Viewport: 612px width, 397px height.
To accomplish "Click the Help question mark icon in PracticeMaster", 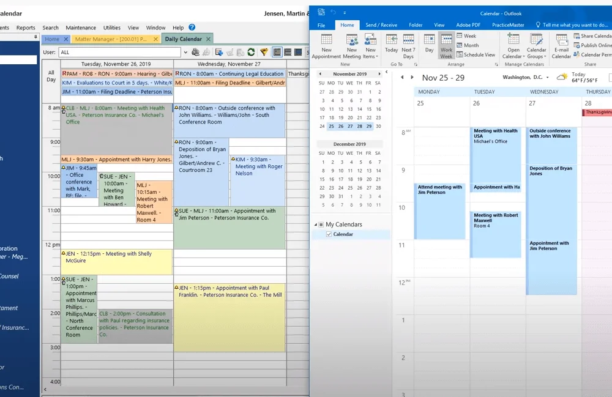I will pos(192,28).
